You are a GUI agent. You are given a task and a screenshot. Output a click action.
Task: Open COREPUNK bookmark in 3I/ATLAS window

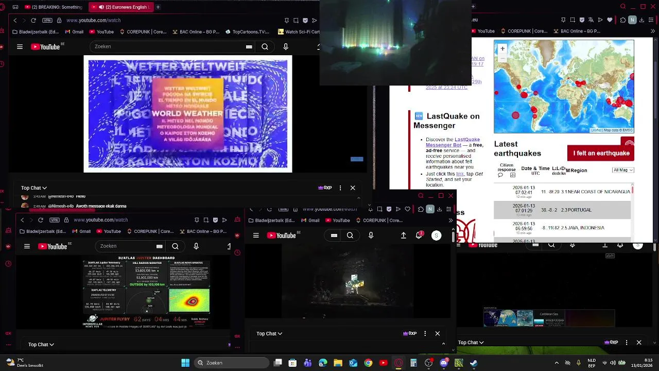(x=150, y=231)
